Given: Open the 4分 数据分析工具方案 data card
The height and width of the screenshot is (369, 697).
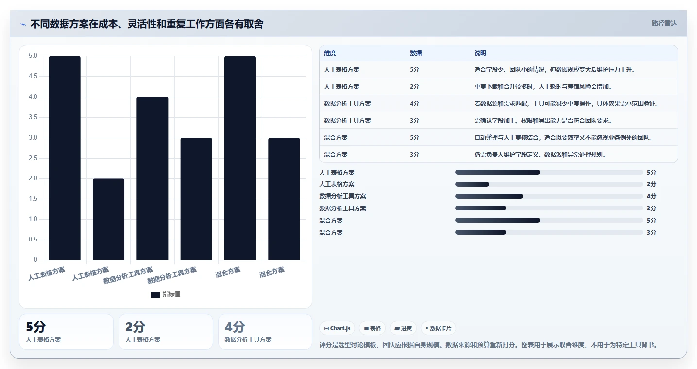Looking at the screenshot, I should (x=265, y=332).
